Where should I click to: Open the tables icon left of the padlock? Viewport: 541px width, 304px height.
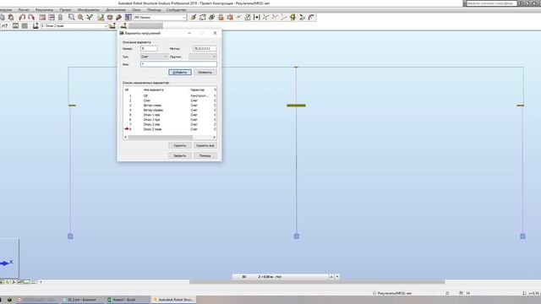coord(52,17)
